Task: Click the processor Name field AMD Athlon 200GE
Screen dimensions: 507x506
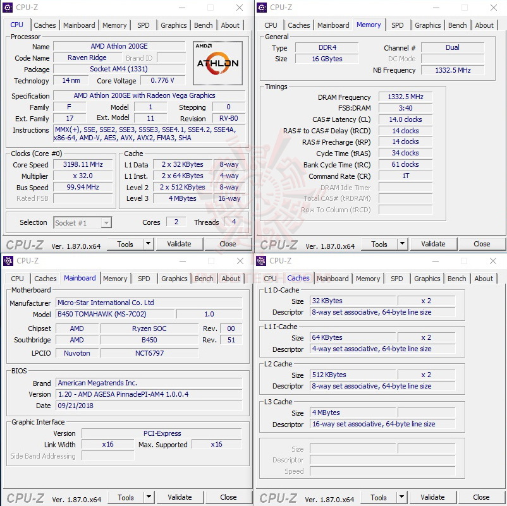Action: click(119, 46)
